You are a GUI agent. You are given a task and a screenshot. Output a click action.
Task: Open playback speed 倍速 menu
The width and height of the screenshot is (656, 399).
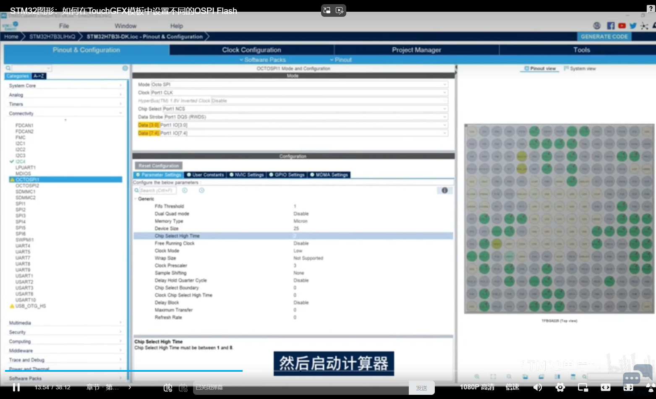pyautogui.click(x=512, y=387)
